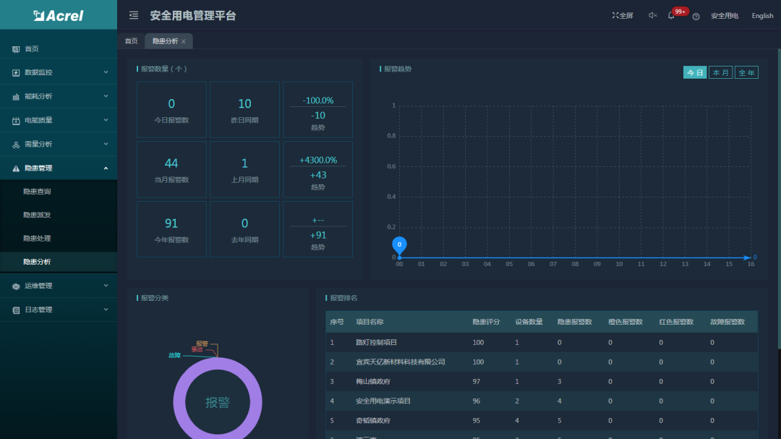Switch alarm trend to 全年 view
This screenshot has height=439, width=781.
(746, 72)
